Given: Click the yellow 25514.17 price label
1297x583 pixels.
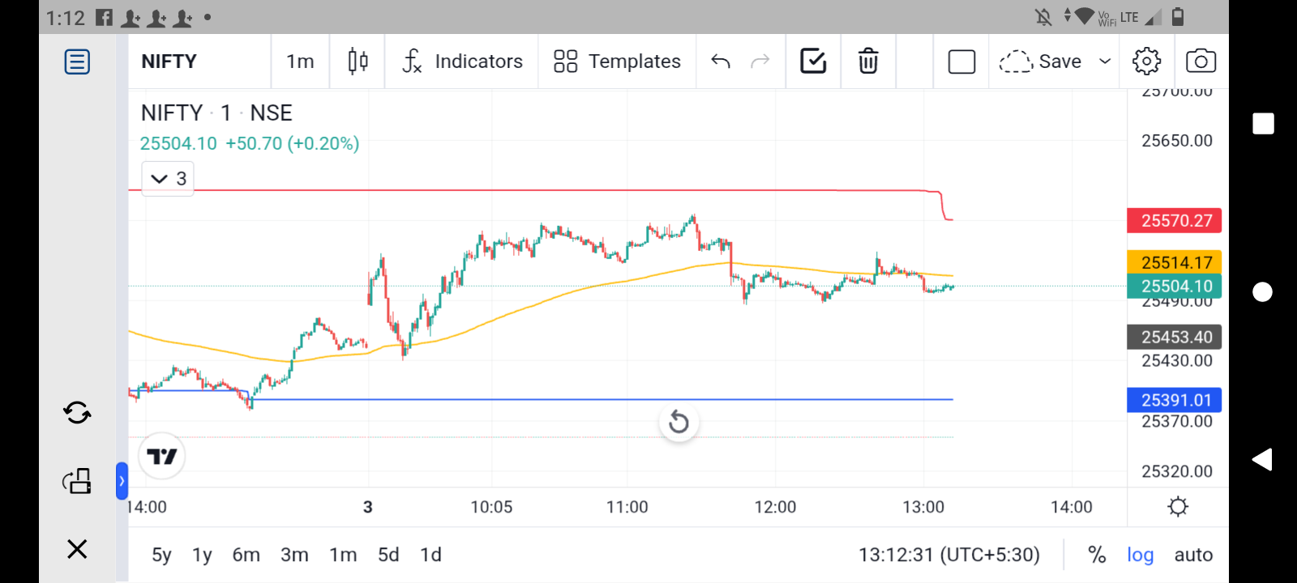Looking at the screenshot, I should (1175, 262).
